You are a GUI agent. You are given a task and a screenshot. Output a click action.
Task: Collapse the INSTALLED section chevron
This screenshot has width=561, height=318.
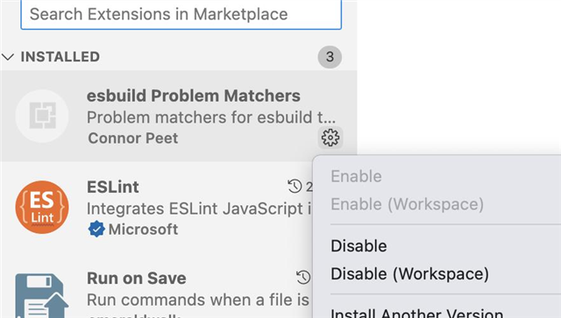(x=8, y=57)
